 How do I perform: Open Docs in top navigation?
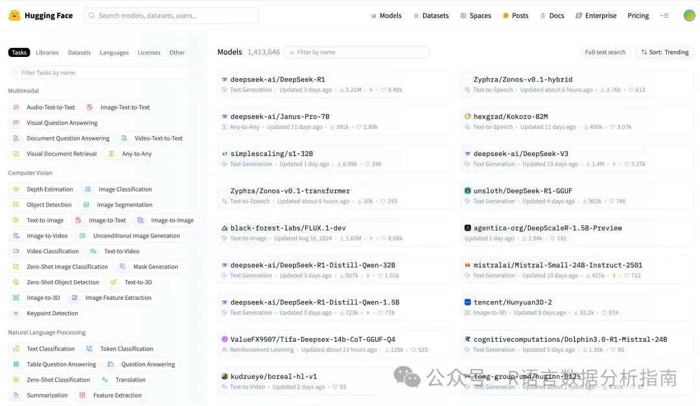552,16
